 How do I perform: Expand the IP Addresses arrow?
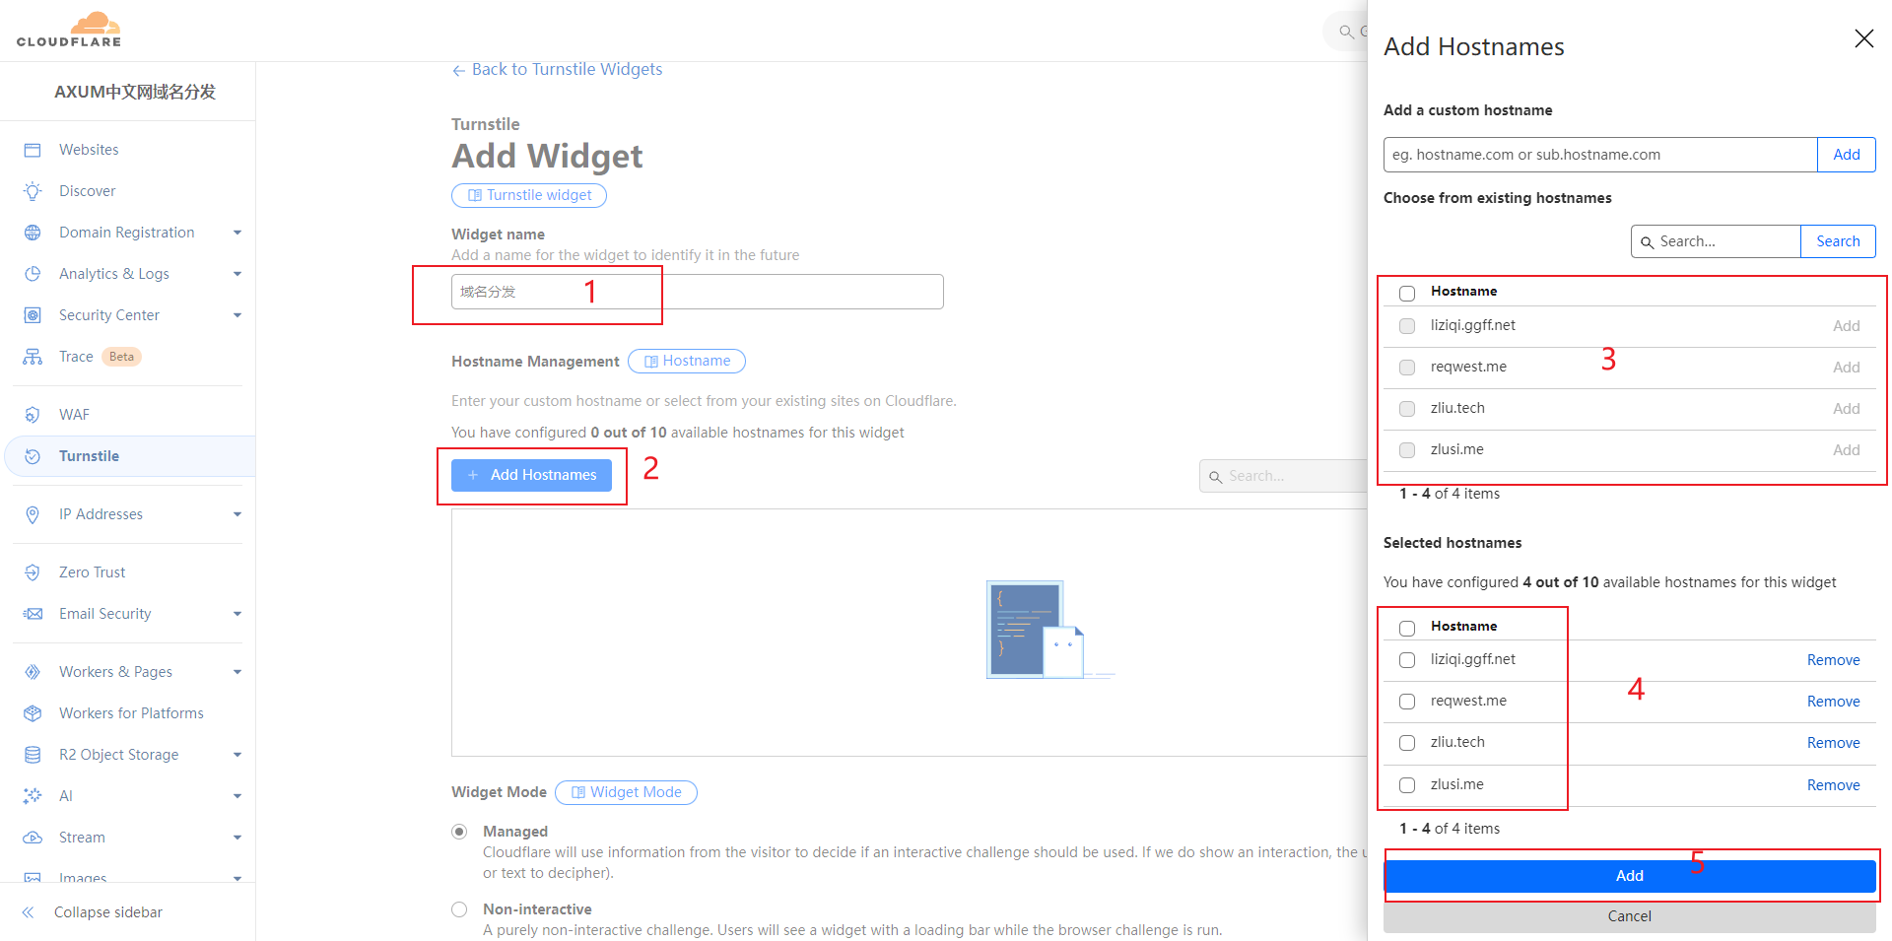[x=237, y=514]
